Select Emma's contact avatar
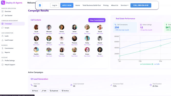The height and width of the screenshot is (96, 171). pos(62,27)
